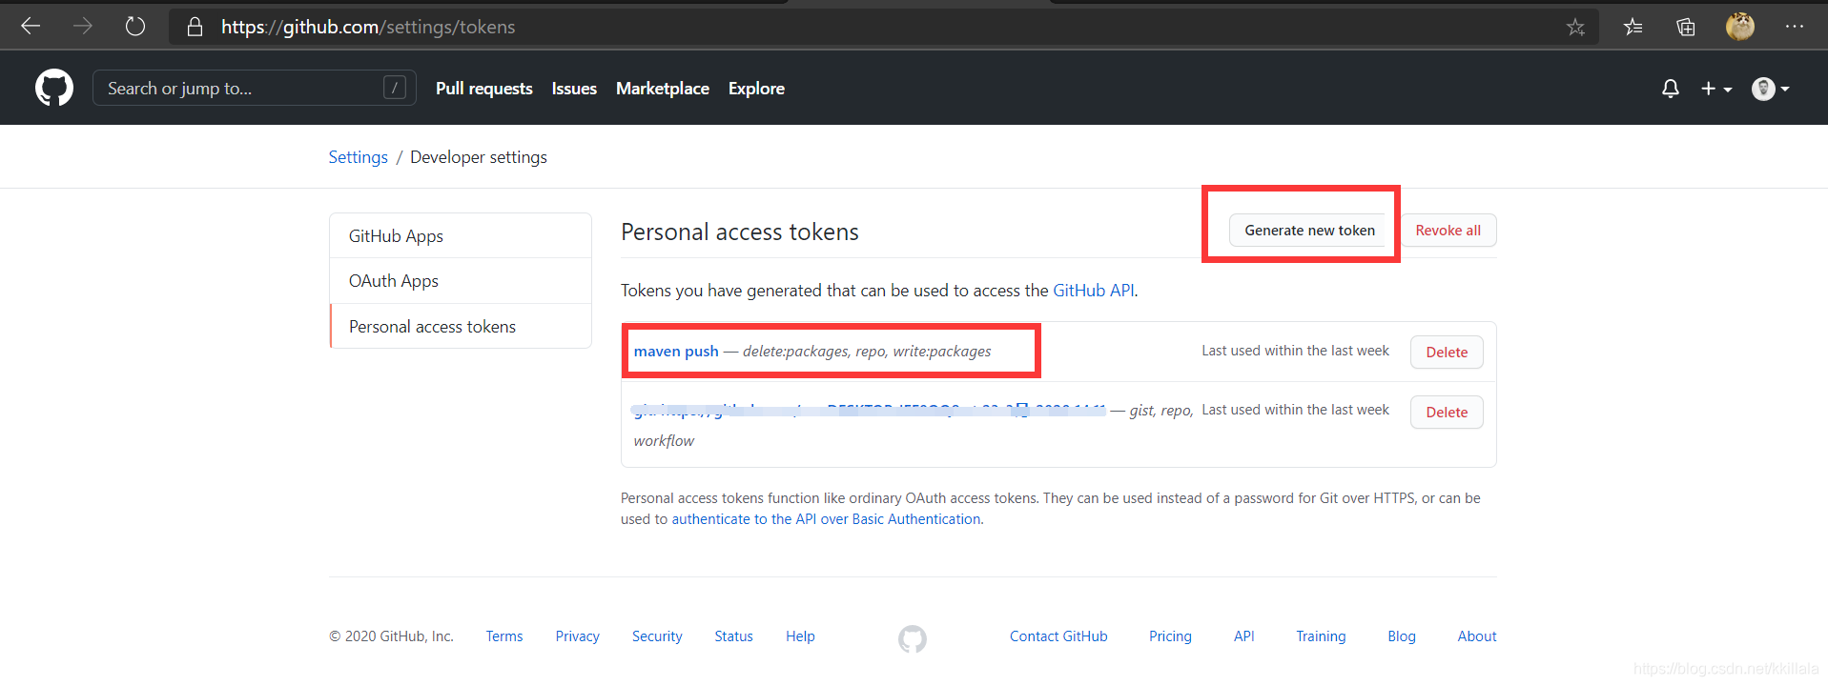Open the API footer link
Screen dimensions: 1828x686
pyautogui.click(x=1244, y=636)
